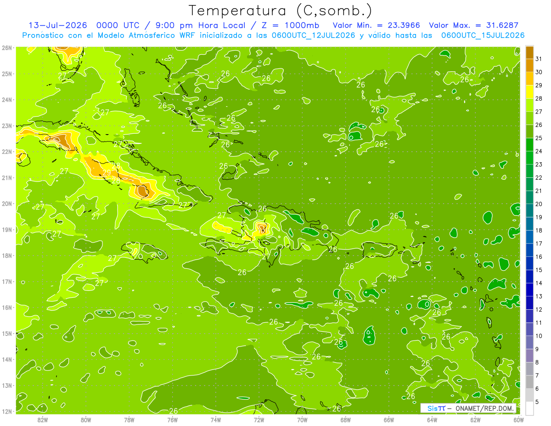Screen dimensions: 551x426
Task: Click white color bar segment below 5
Action: (x=529, y=408)
